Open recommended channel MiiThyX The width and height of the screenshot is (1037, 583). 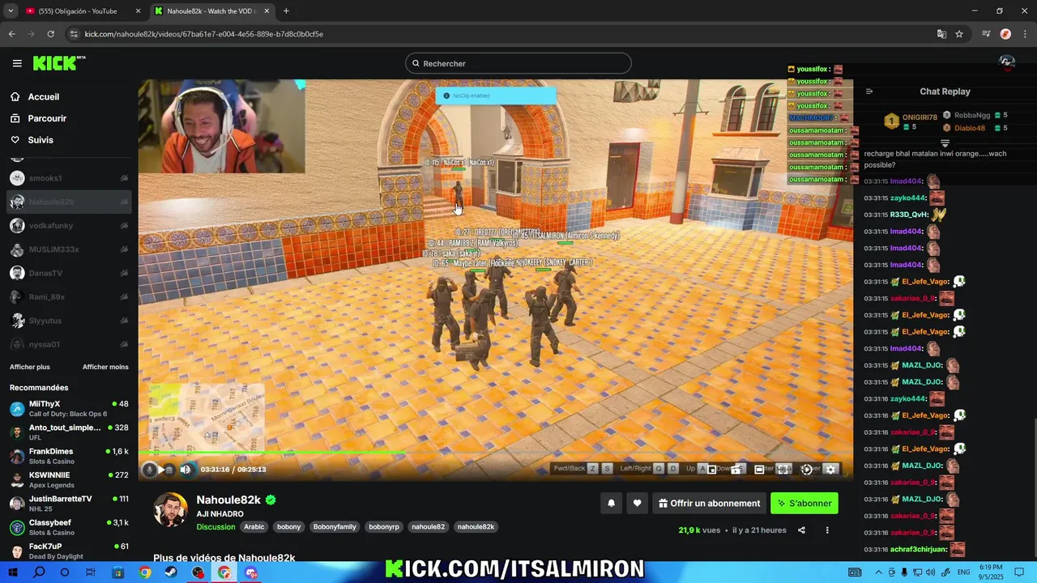[x=69, y=408]
